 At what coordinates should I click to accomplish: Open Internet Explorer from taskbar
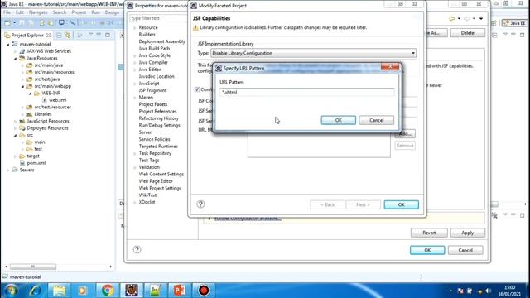pyautogui.click(x=35, y=291)
